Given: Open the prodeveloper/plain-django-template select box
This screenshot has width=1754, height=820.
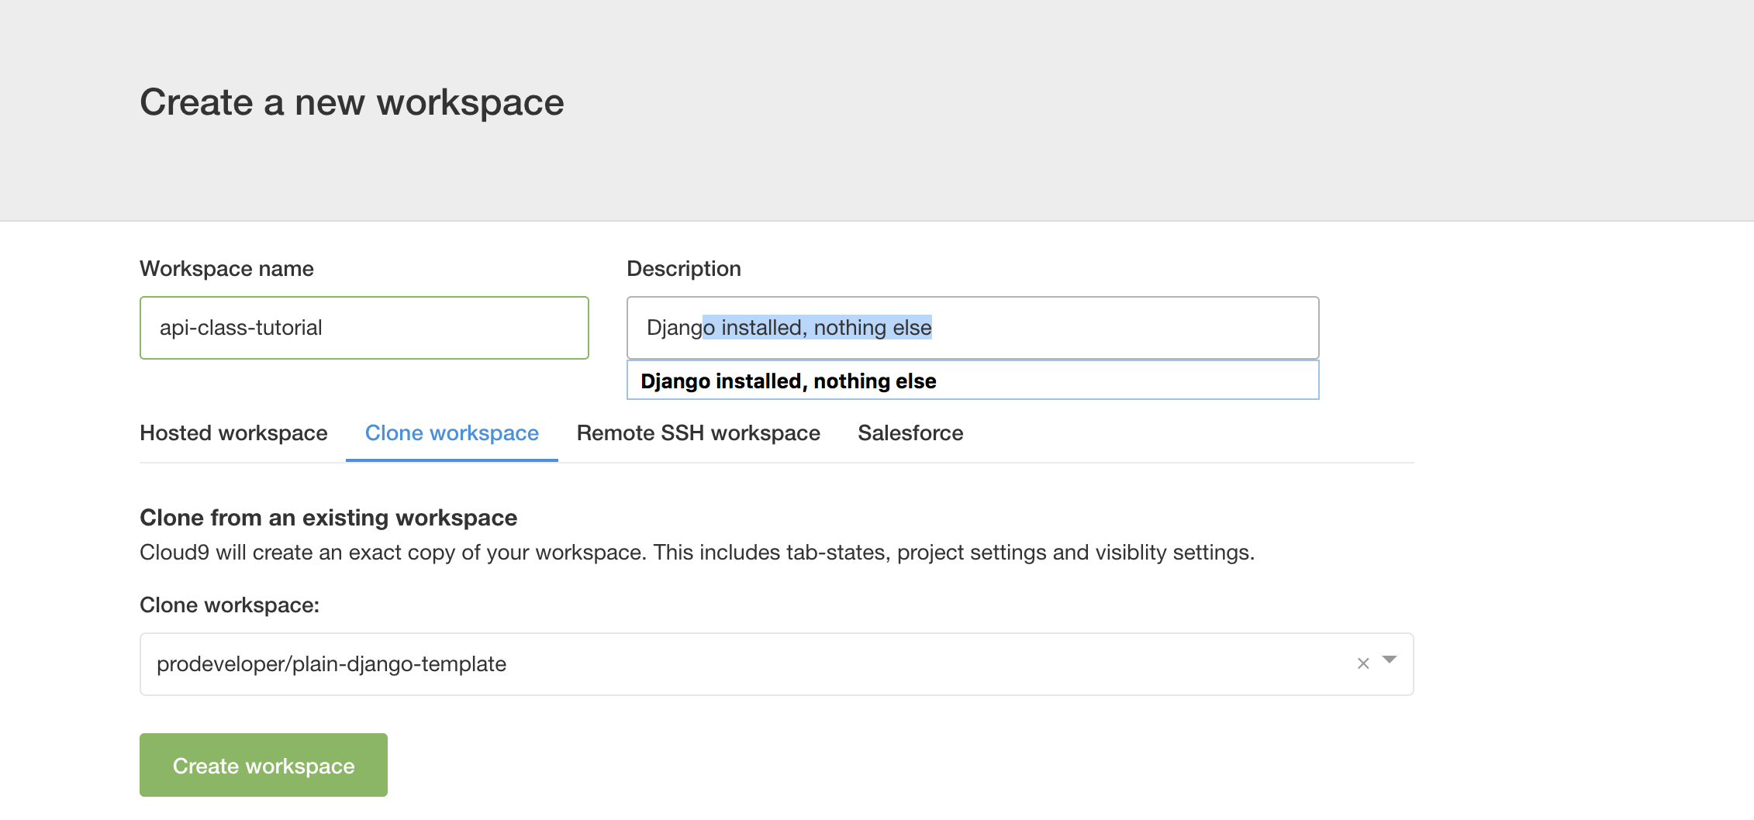Looking at the screenshot, I should [698, 664].
